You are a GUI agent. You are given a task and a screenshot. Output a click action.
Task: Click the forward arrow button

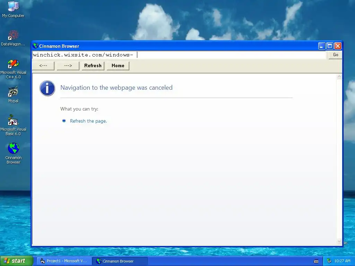point(68,66)
